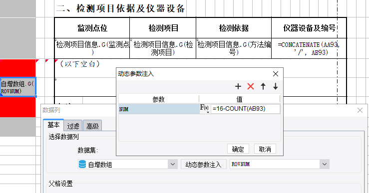Confirm with the 确定 button
369x193 pixels.
238,149
